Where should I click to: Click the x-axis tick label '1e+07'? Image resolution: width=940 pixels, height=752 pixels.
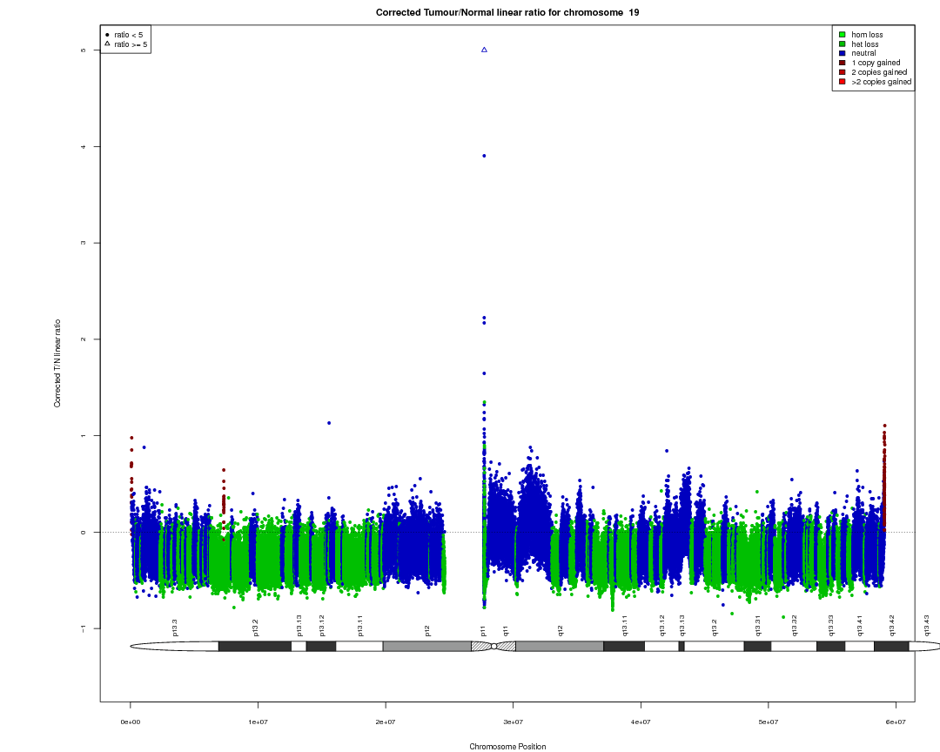pos(258,722)
